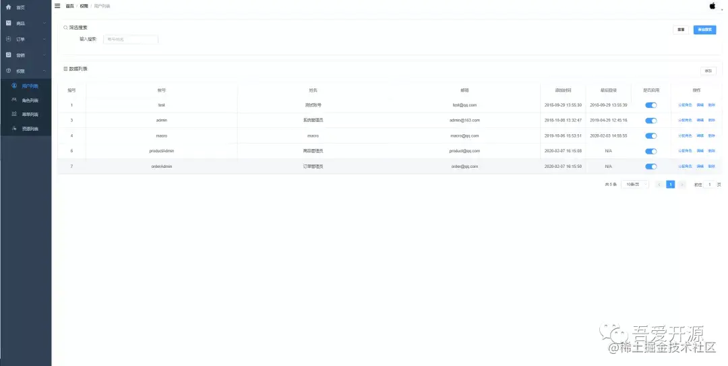
Task: Click 删除 for test account
Action: tap(712, 105)
